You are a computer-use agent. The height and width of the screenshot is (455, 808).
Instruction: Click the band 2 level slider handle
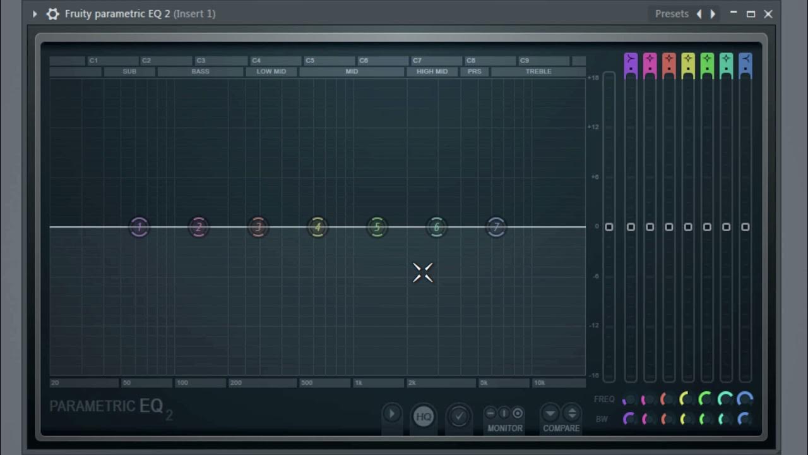[650, 227]
